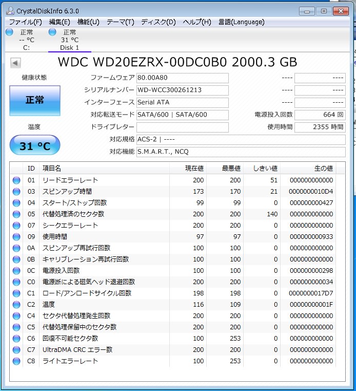The height and width of the screenshot is (391, 356).
Task: Click the blue status icon for attribute 01
Action: [16, 180]
